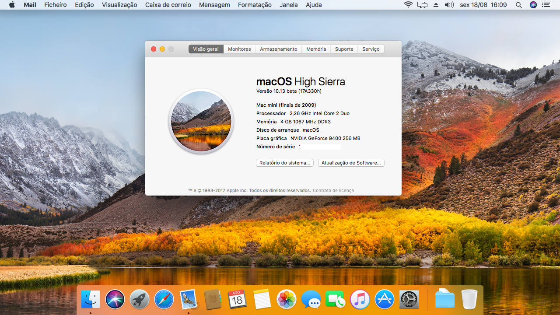Screen dimensions: 560x315
Task: Switch to the Armazenamento tab
Action: tap(279, 49)
